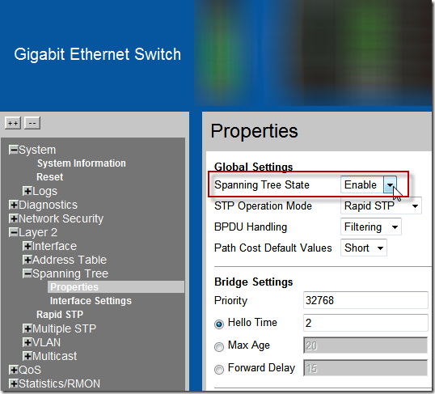
Task: Open the System Information link
Action: 82,163
